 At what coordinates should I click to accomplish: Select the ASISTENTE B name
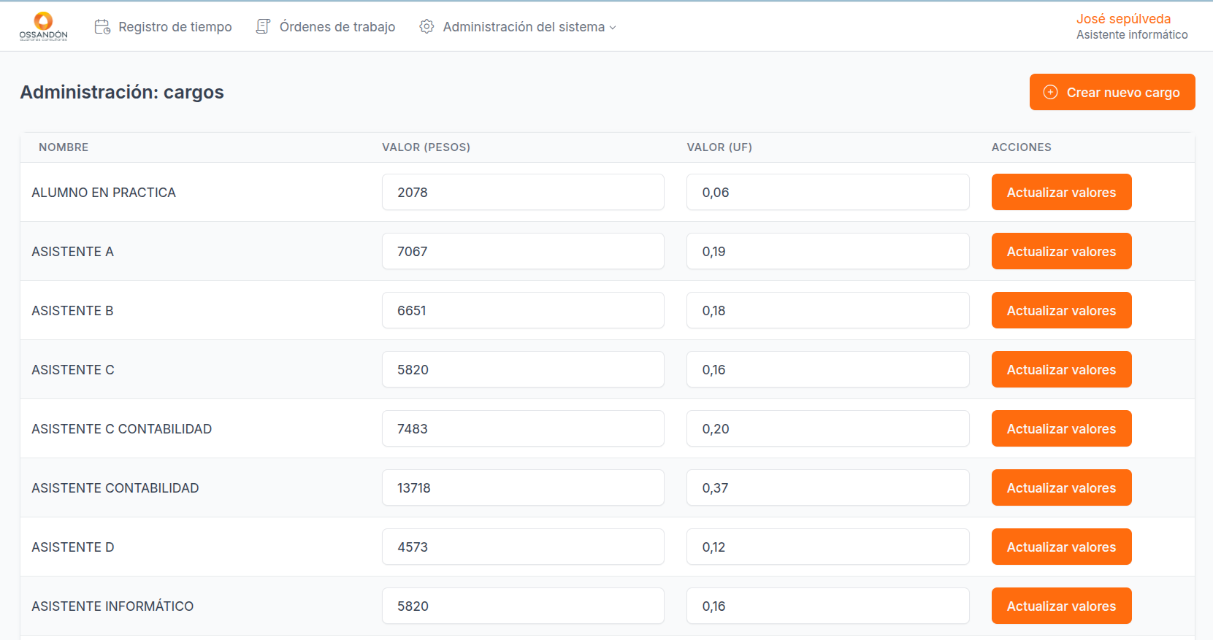pyautogui.click(x=72, y=311)
